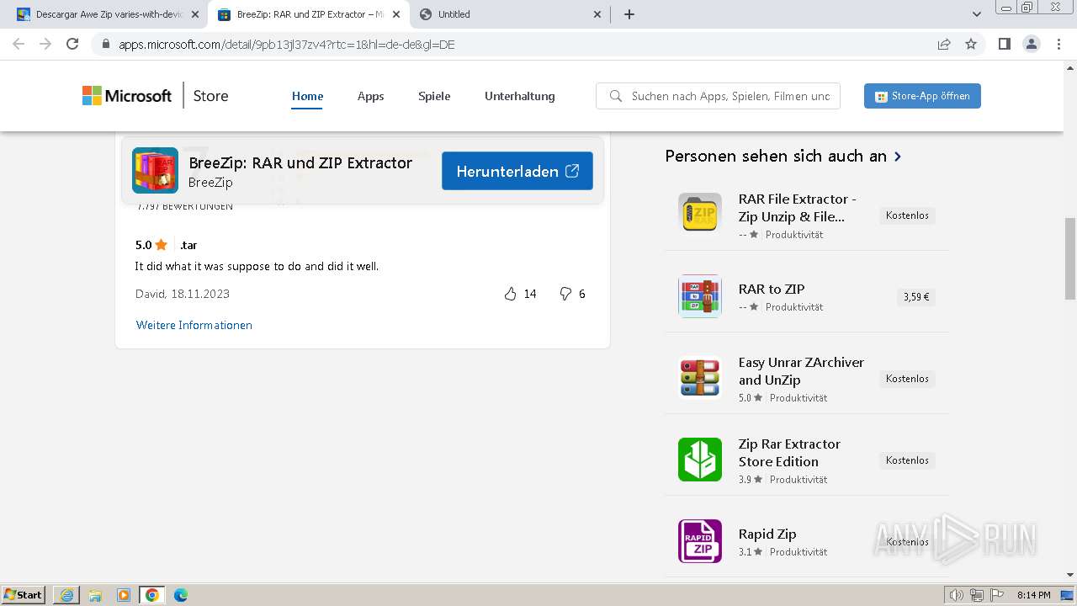Click the search magnifier icon
The image size is (1077, 606).
coord(616,96)
